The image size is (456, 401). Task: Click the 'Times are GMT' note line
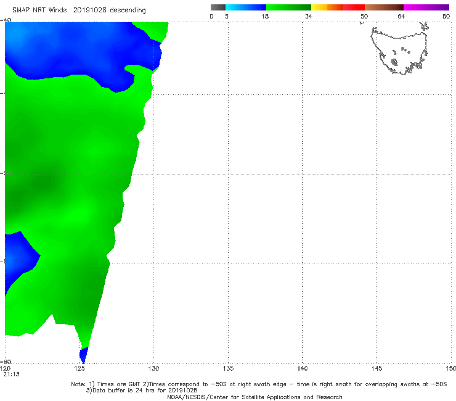coord(259,384)
